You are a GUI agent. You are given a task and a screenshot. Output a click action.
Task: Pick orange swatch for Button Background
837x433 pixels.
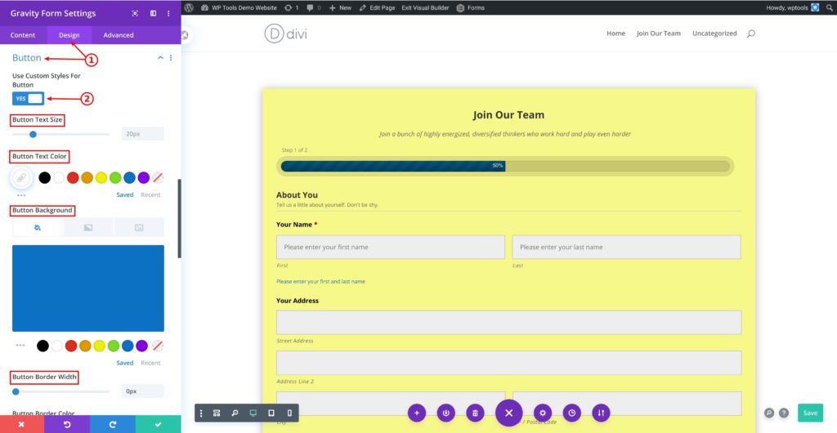[x=85, y=346]
